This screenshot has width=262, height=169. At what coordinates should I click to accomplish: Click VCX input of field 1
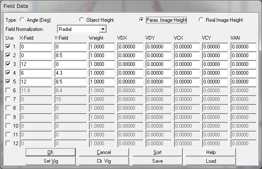point(187,47)
